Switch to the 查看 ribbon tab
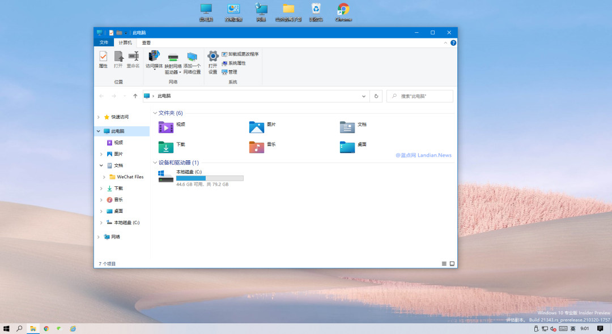Image resolution: width=612 pixels, height=334 pixels. (146, 42)
